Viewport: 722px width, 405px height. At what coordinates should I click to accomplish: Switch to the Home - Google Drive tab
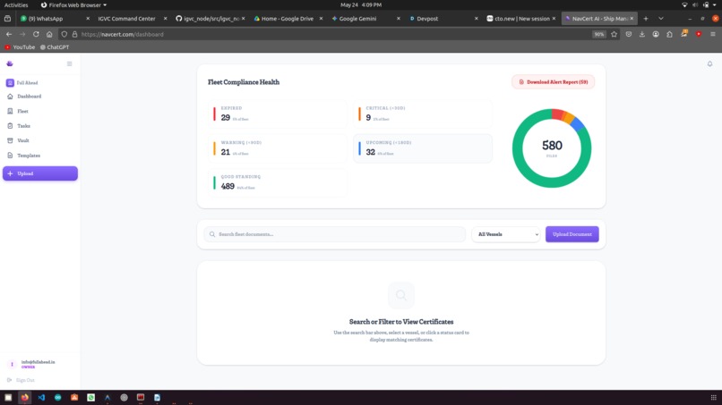pos(288,19)
